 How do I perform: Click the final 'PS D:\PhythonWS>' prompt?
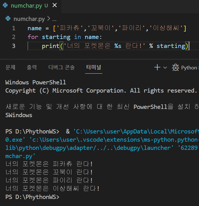click(x=32, y=197)
